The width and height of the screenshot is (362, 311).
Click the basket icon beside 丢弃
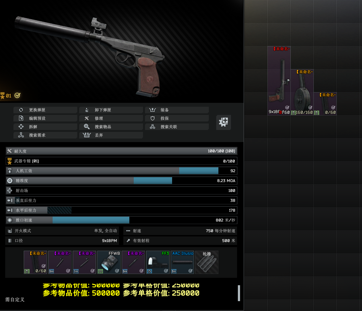coord(87,135)
